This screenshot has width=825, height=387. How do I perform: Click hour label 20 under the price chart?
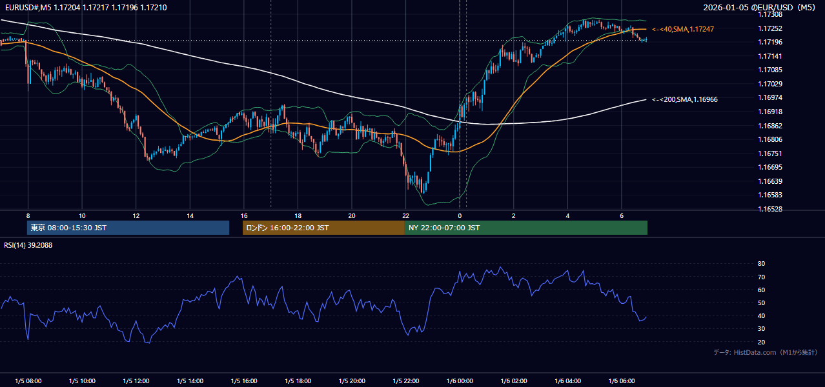pyautogui.click(x=352, y=215)
